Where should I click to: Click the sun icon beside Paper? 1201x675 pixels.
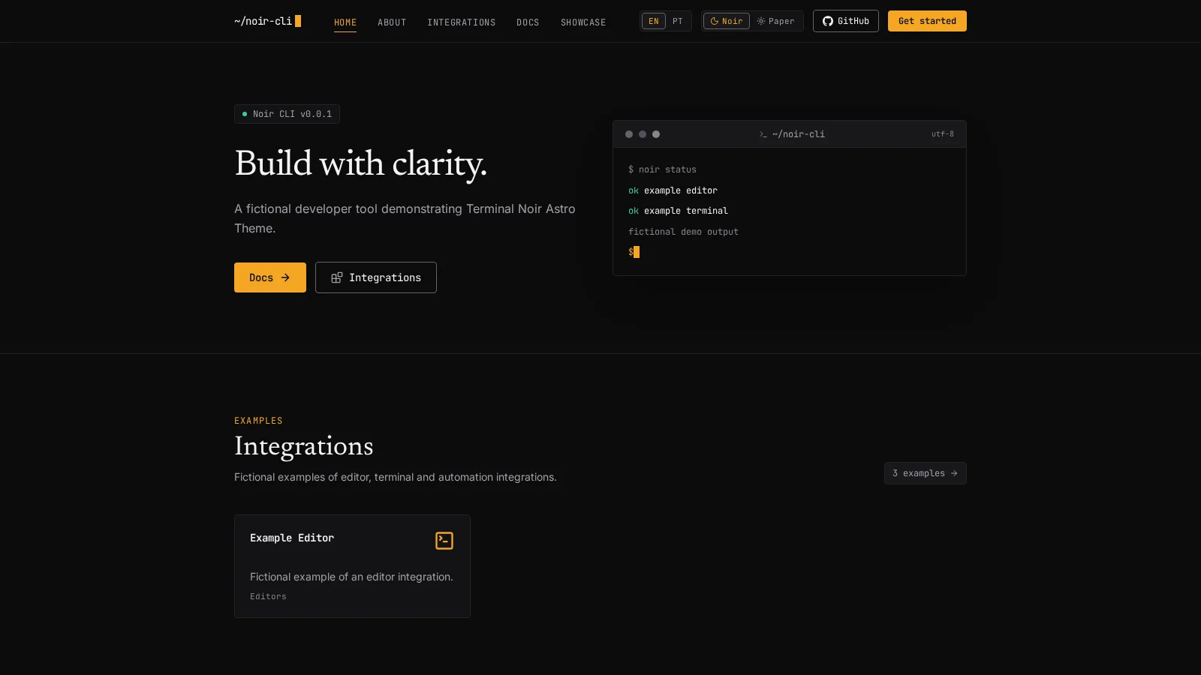761,21
